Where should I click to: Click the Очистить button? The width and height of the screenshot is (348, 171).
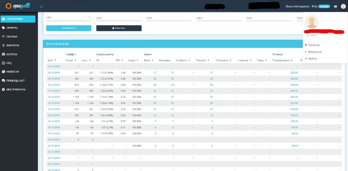pyautogui.click(x=119, y=28)
